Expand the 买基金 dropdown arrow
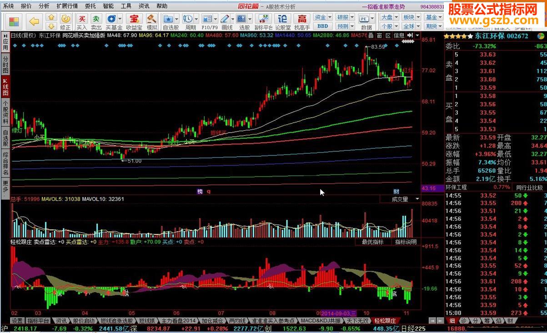 (x=120, y=18)
